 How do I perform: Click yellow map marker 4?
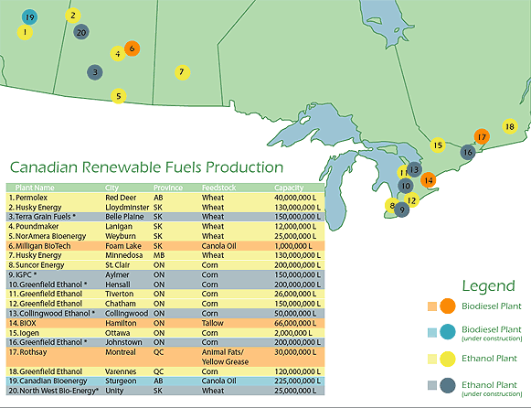118,54
